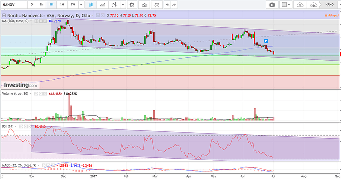
Task: Select the 1D interval
Action: pyautogui.click(x=51, y=5)
